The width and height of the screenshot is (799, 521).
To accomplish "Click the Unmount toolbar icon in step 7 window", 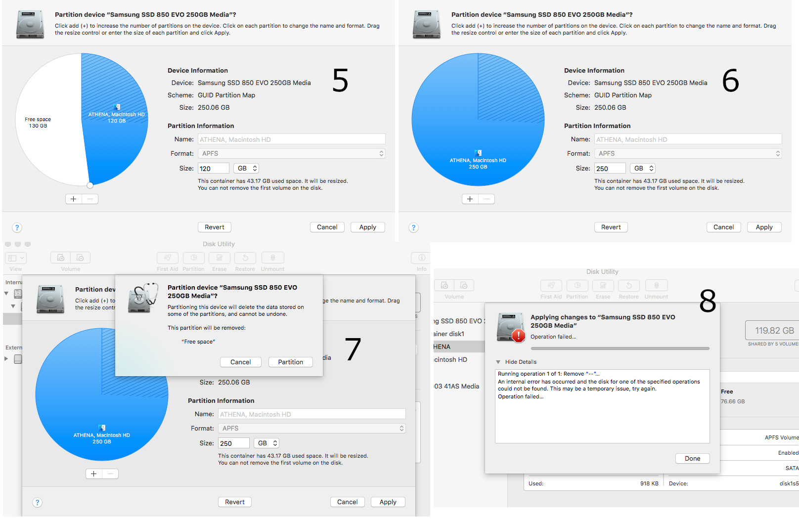I will (272, 258).
